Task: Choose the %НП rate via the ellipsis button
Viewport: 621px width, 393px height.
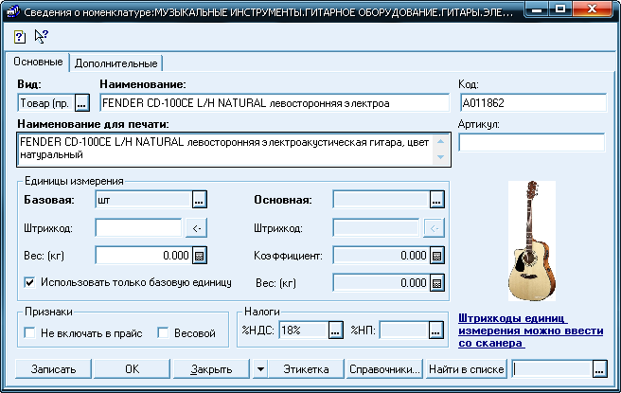Action: [x=435, y=330]
